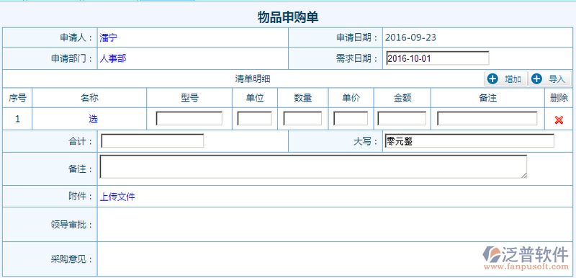Click the 金额 column header

tap(402, 98)
